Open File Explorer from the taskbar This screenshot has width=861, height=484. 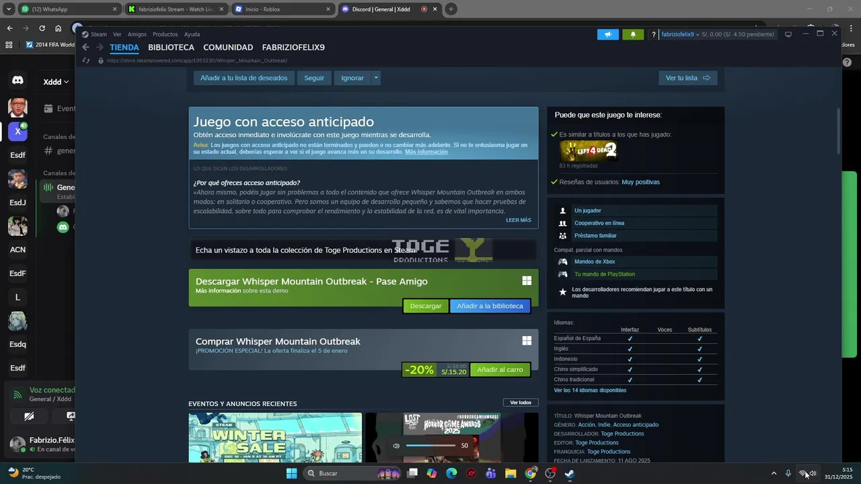(511, 473)
